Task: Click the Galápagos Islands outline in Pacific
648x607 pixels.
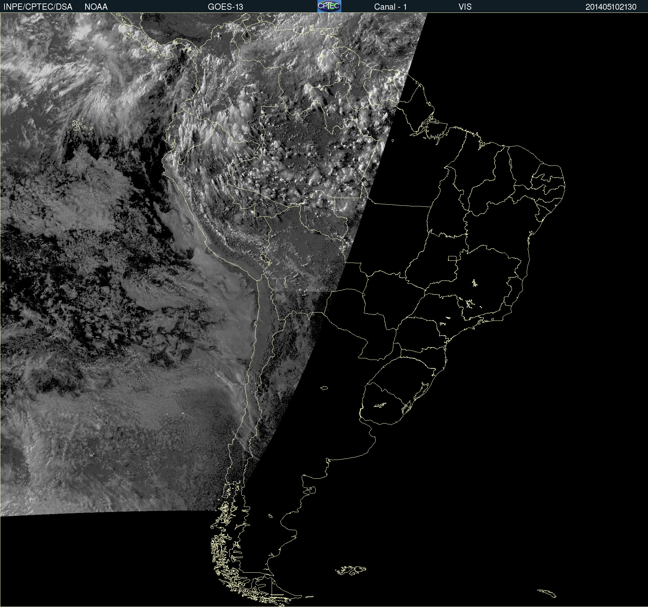Action: click(82, 126)
